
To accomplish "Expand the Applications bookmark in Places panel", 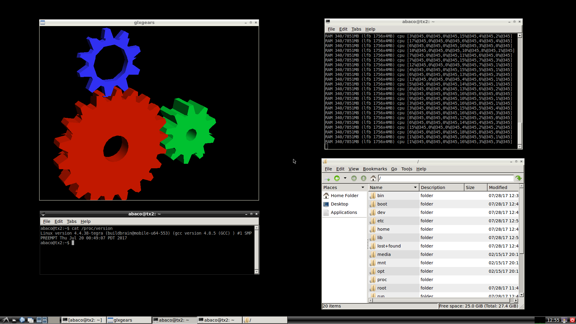I will [344, 212].
